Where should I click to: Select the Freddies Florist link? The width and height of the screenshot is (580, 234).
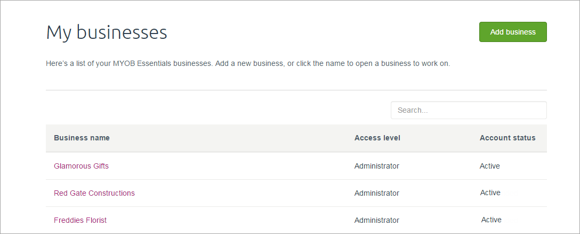[80, 220]
